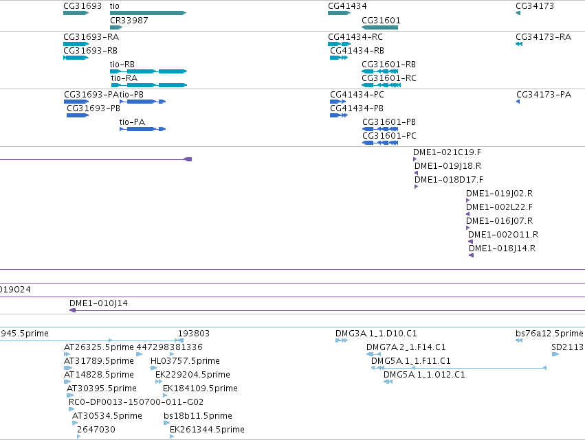585x440 pixels.
Task: Click EST label 193803
Action: pos(194,334)
